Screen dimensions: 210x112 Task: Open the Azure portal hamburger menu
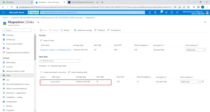[x=3, y=12]
